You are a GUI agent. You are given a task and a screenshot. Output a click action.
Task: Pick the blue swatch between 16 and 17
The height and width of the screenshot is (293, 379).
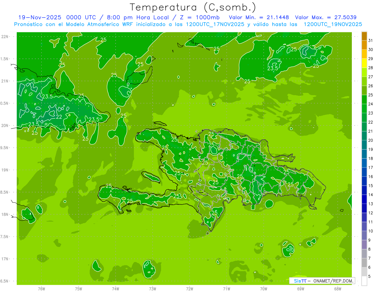click(364, 172)
